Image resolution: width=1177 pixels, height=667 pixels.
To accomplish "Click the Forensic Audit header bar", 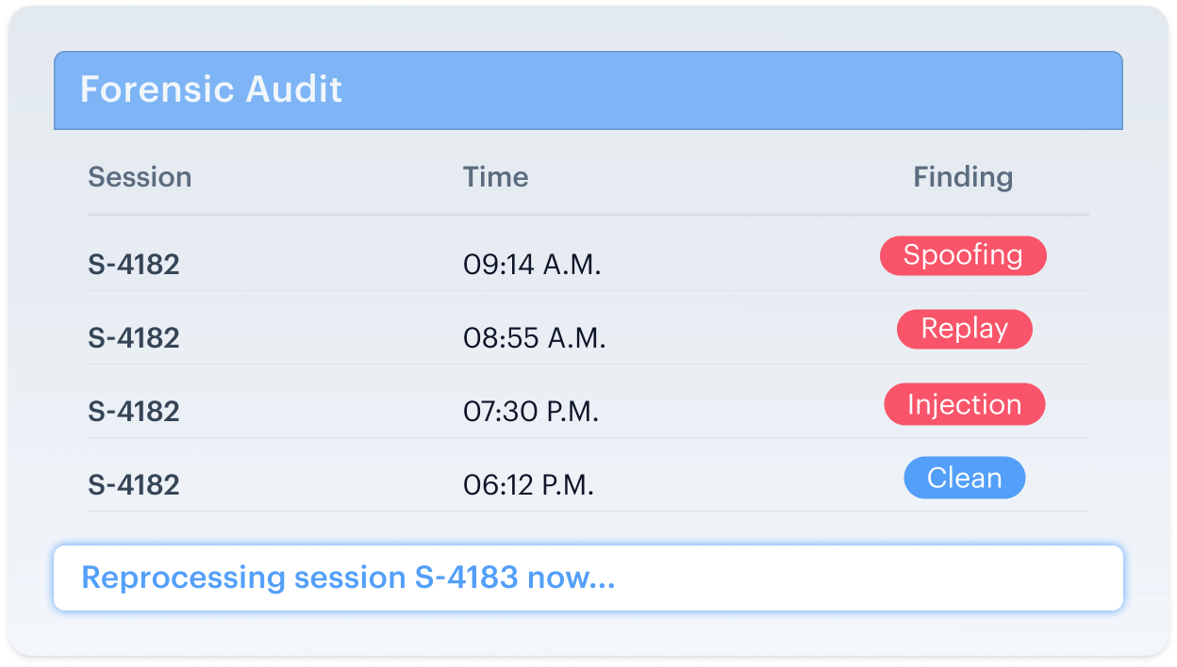I will click(x=588, y=90).
